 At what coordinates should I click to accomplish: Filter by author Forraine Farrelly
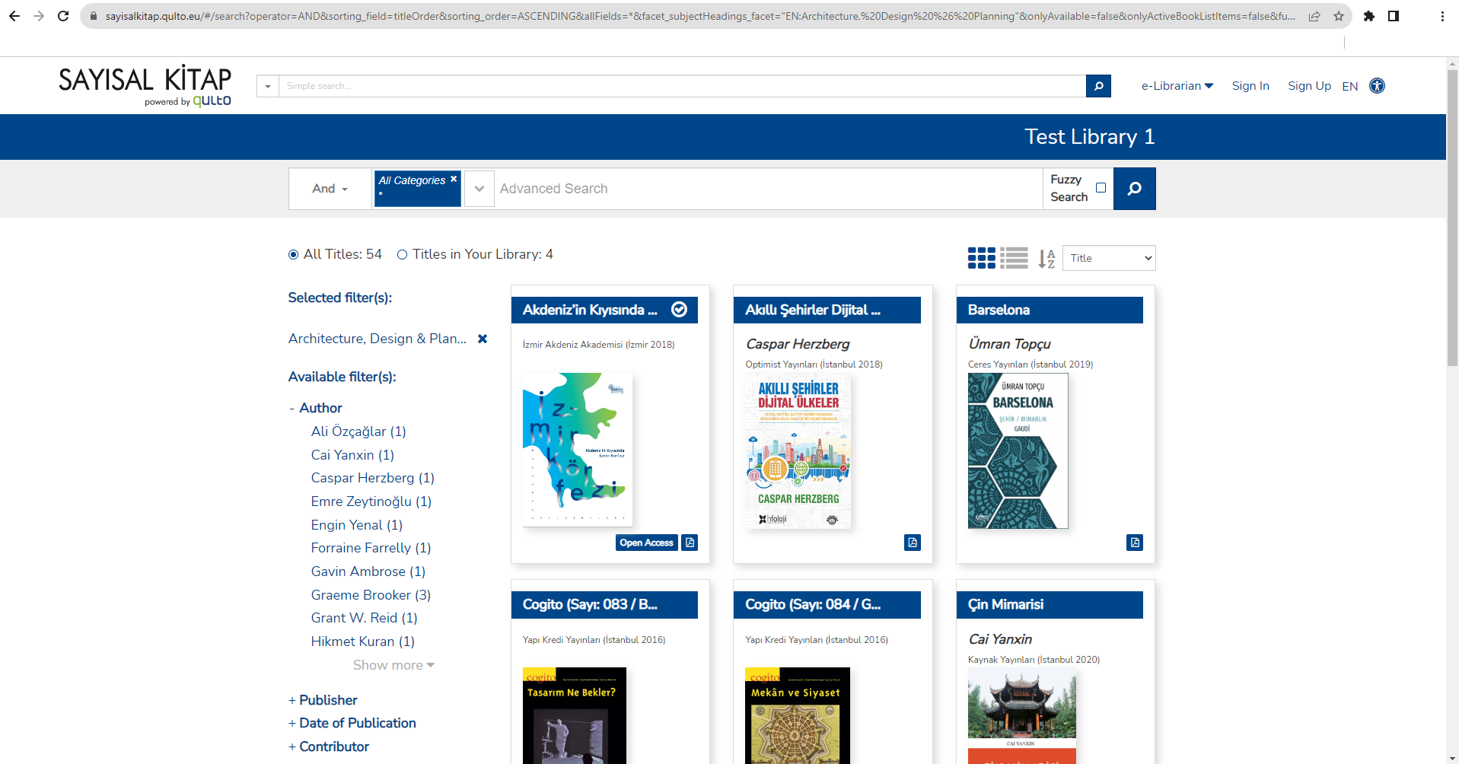(371, 548)
